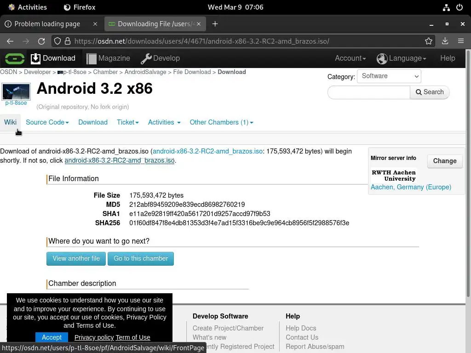The width and height of the screenshot is (471, 353).
Task: Open a new tab with plus icon
Action: pos(215,24)
